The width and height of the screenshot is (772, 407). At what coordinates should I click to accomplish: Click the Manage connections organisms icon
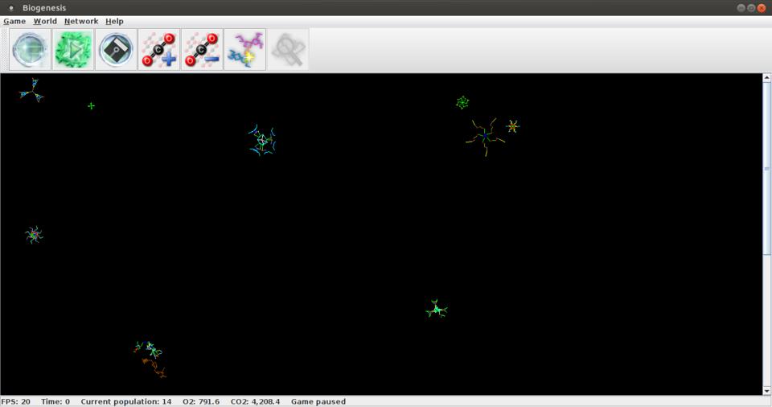244,50
